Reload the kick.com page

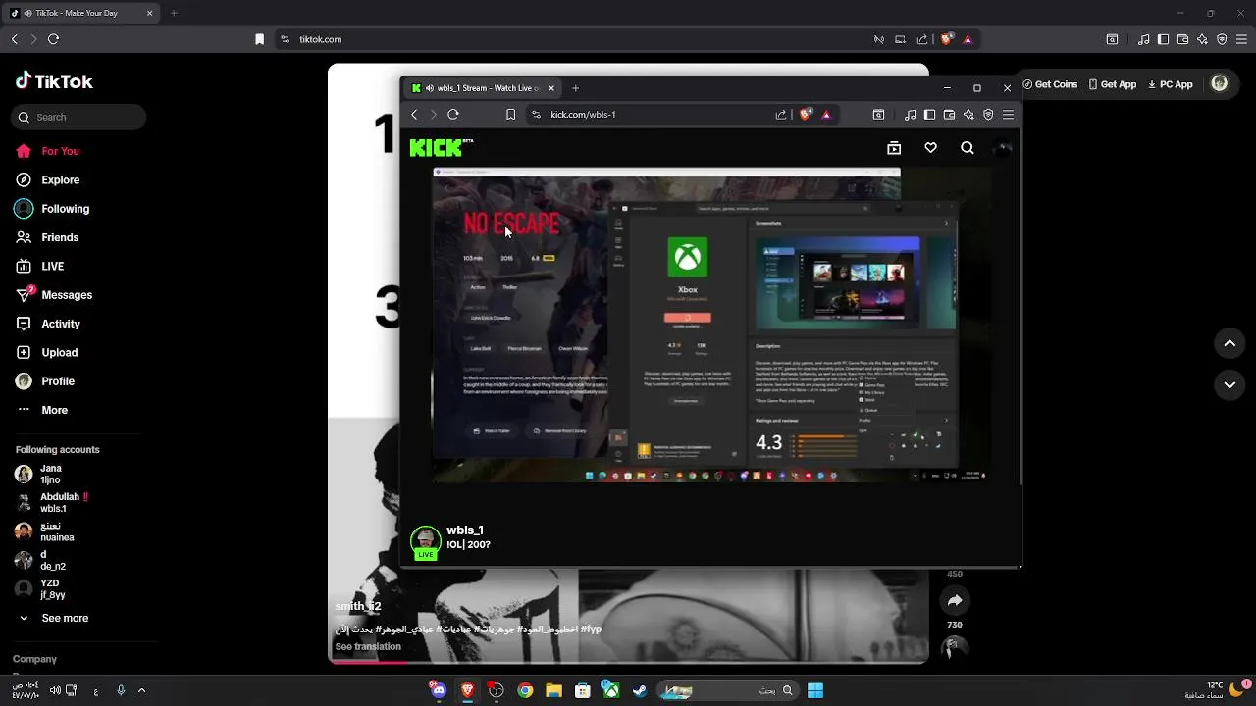pyautogui.click(x=453, y=115)
